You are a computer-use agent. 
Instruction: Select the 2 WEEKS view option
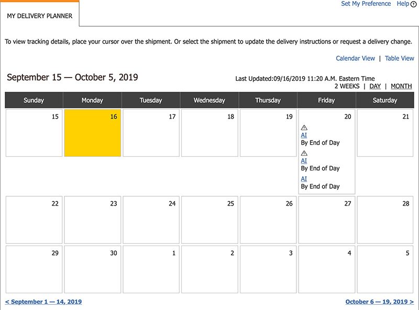(x=347, y=86)
